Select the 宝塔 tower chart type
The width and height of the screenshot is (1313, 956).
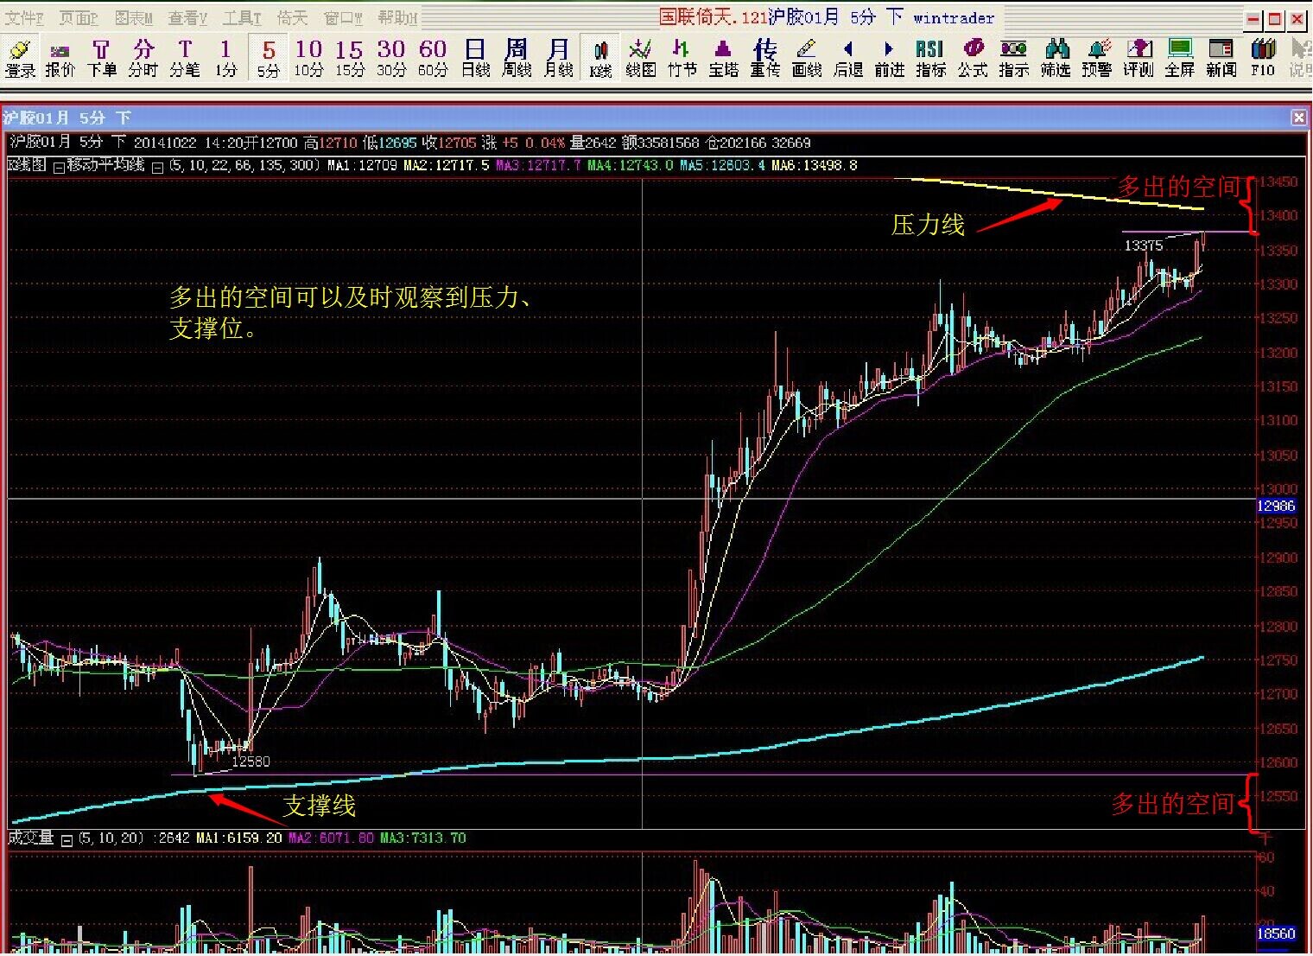click(x=723, y=58)
